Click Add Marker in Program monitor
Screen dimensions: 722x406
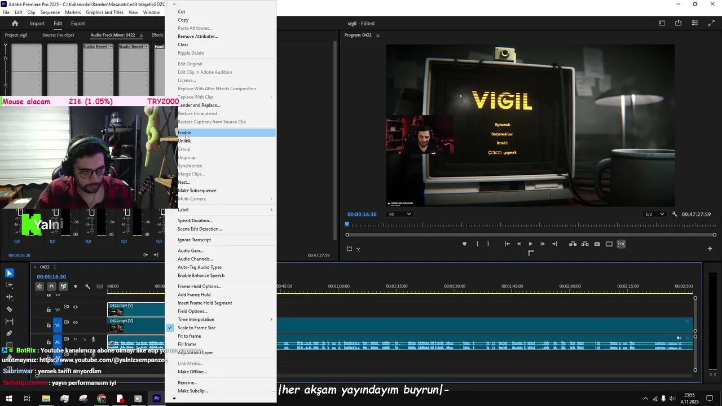coord(464,244)
